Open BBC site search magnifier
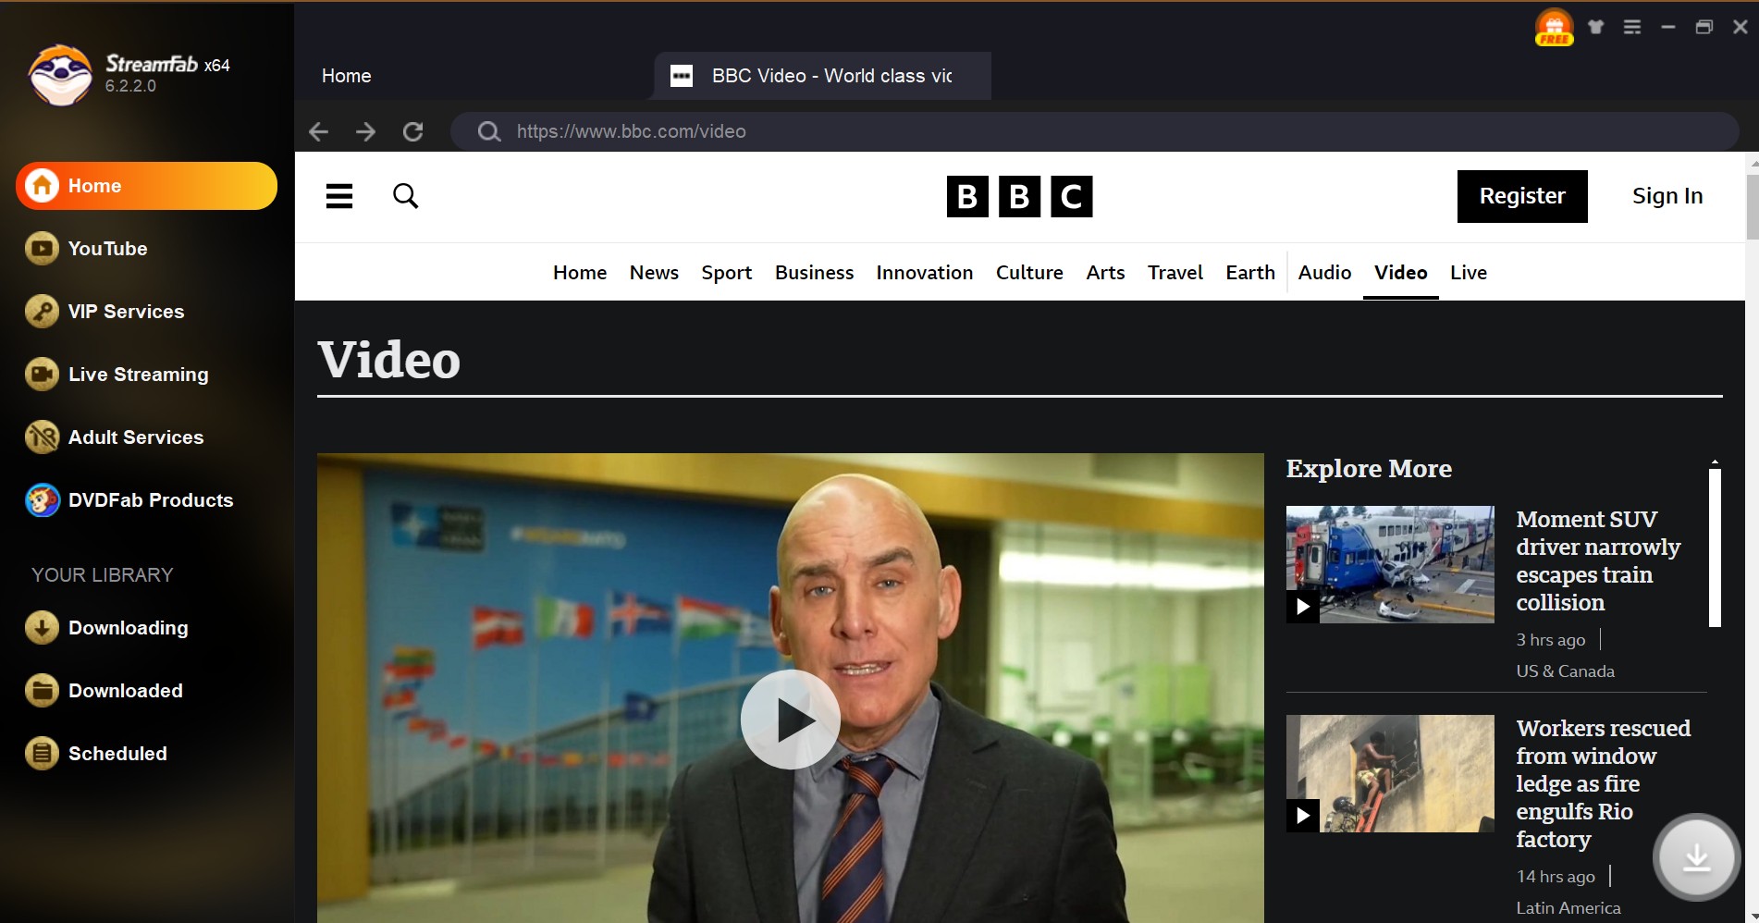 pos(405,196)
